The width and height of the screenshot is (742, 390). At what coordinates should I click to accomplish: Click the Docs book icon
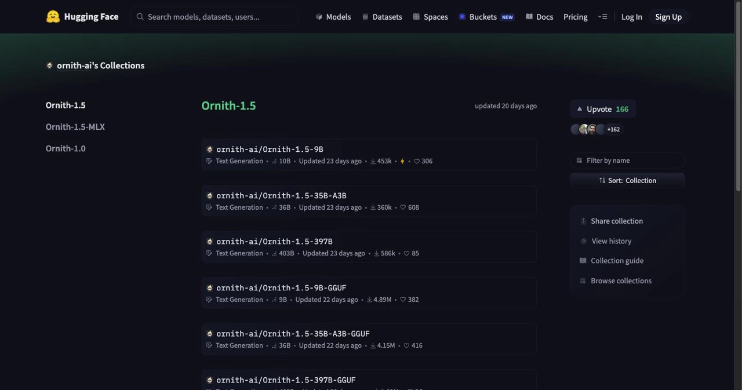(529, 17)
